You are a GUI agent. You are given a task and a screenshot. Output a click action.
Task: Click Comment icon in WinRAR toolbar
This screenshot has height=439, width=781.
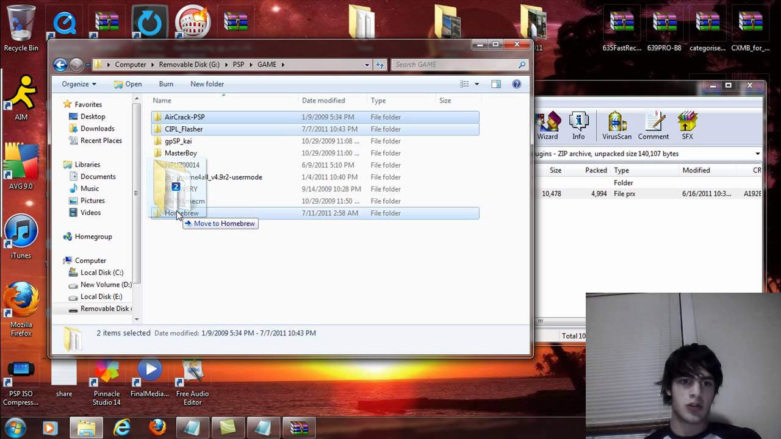pos(653,126)
